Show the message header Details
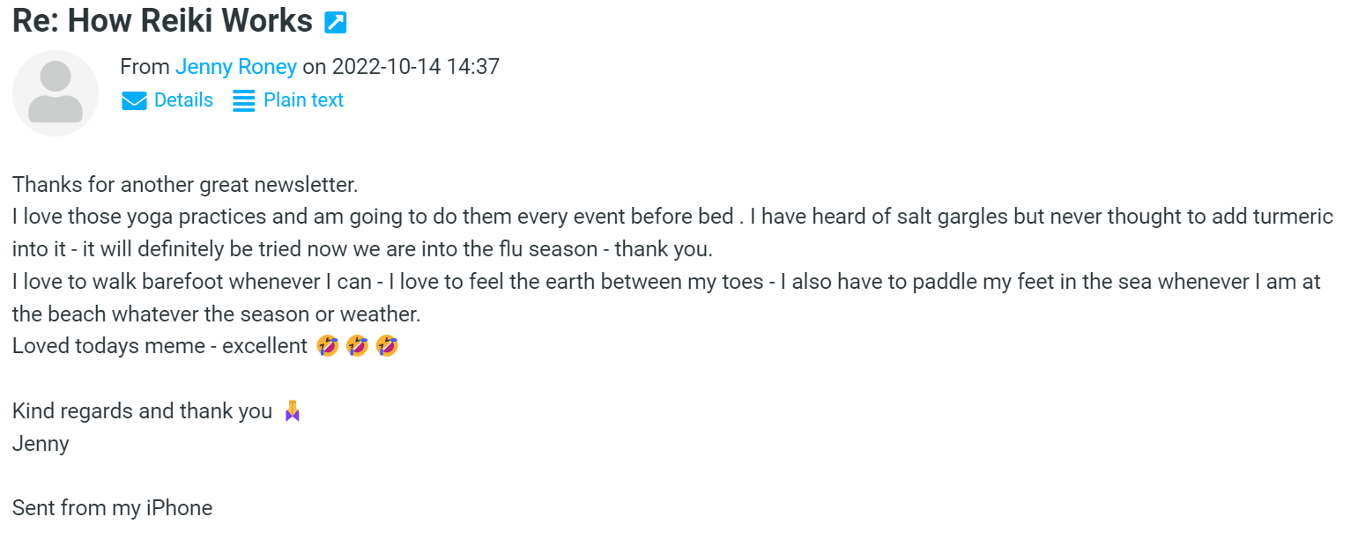Screen dimensions: 1358x539 click(183, 100)
